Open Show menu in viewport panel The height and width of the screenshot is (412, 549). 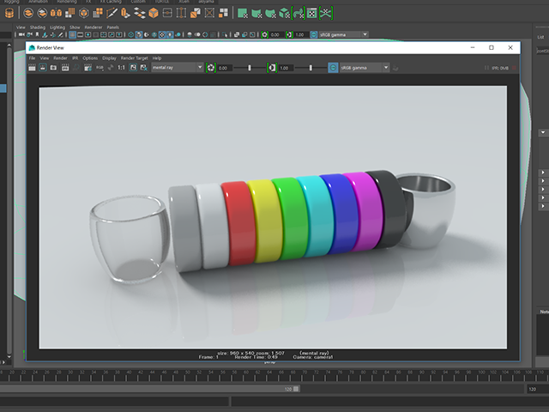[75, 27]
